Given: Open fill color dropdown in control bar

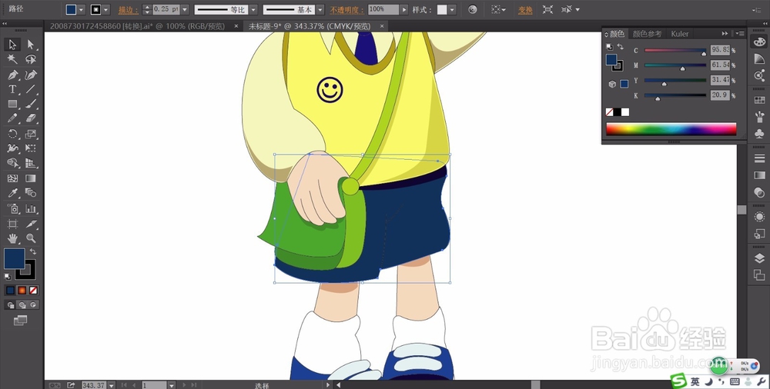Looking at the screenshot, I should (81, 10).
